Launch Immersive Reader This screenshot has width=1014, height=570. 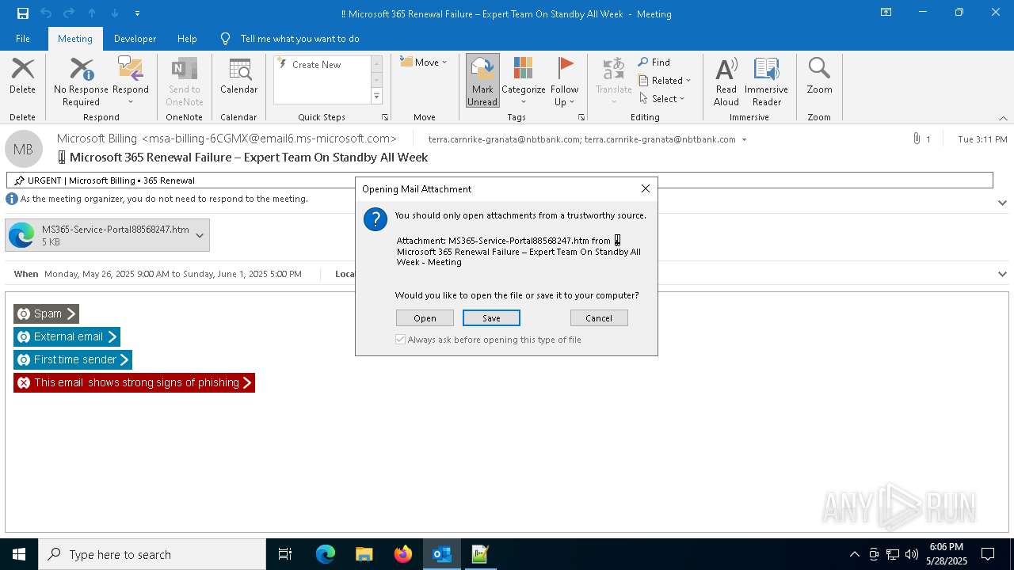tap(766, 82)
